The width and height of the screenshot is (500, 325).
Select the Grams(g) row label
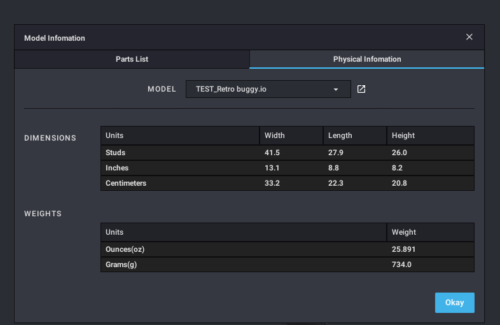coord(121,265)
